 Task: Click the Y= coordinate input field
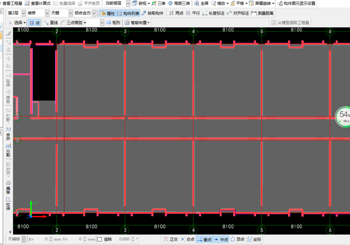point(76,239)
